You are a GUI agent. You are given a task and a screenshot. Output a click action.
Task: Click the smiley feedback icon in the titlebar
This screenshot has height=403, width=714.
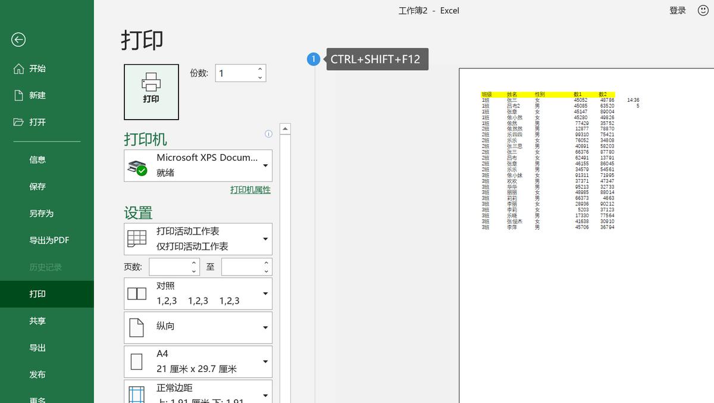coord(700,10)
